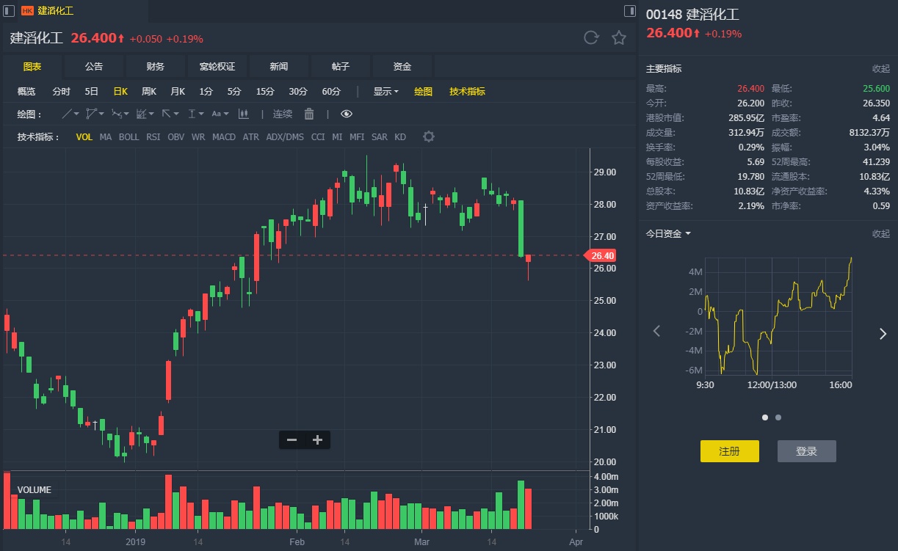Open technical indicator settings gear
Image resolution: width=898 pixels, height=551 pixels.
click(x=429, y=137)
